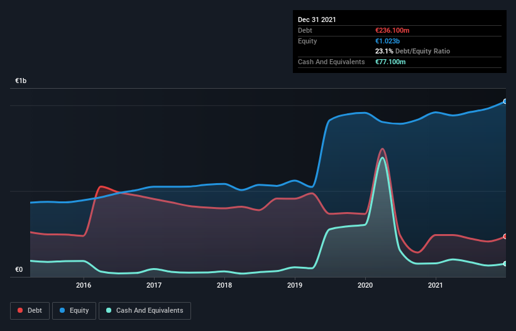Click the €1b y-axis label
Viewport: 516px width, 331px height.
tap(21, 81)
